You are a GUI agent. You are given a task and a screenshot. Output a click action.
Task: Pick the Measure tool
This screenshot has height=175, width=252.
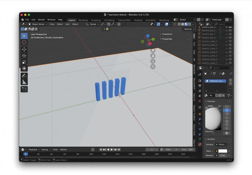pos(24,82)
